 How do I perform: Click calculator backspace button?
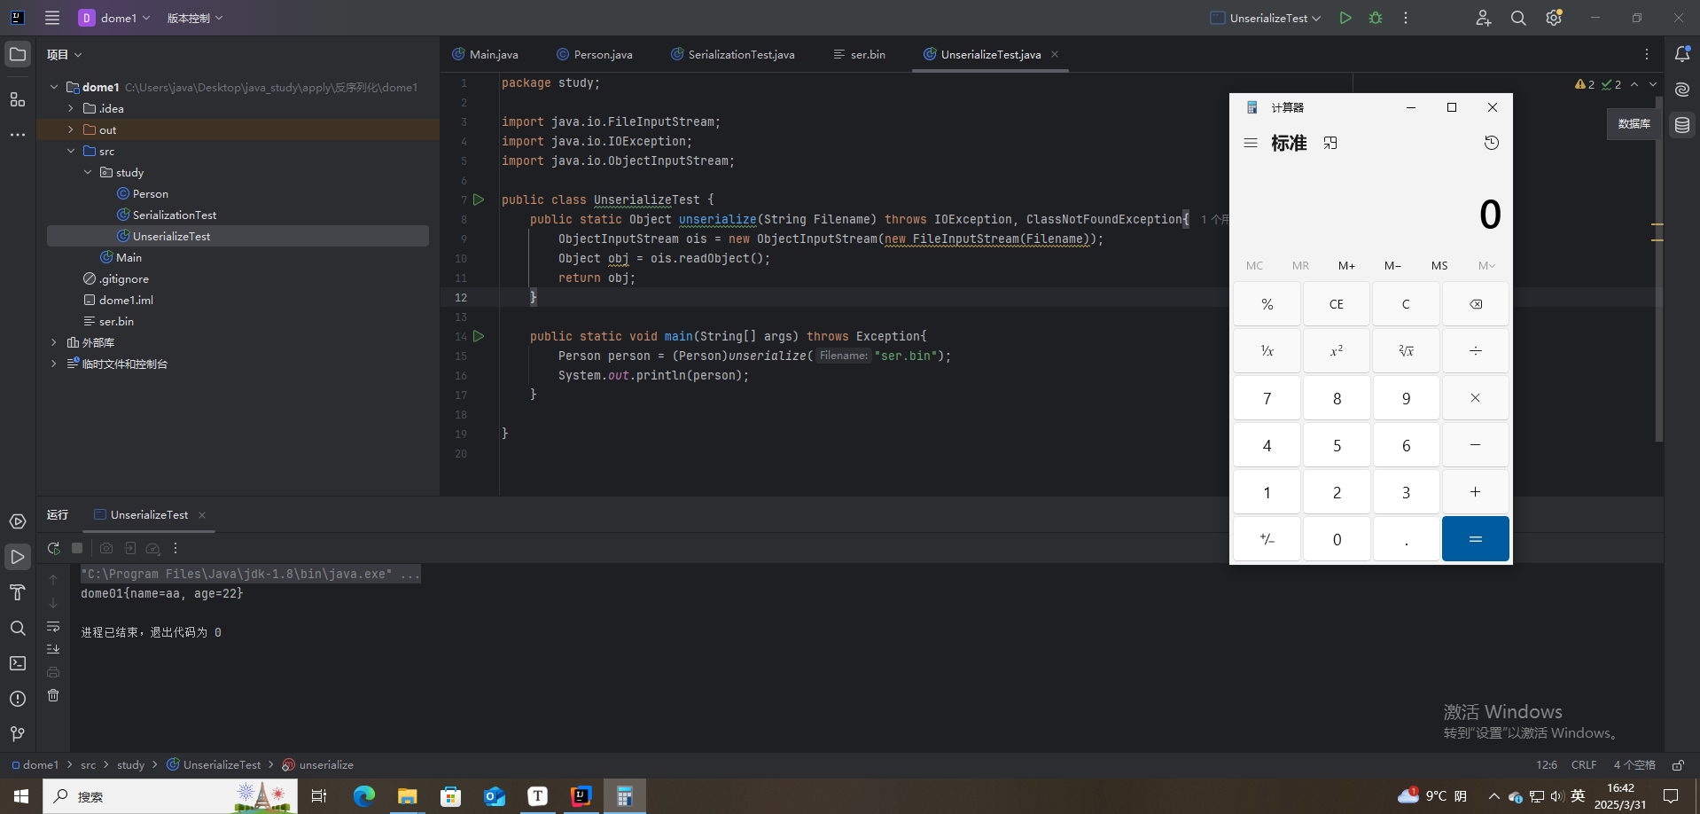pyautogui.click(x=1476, y=304)
